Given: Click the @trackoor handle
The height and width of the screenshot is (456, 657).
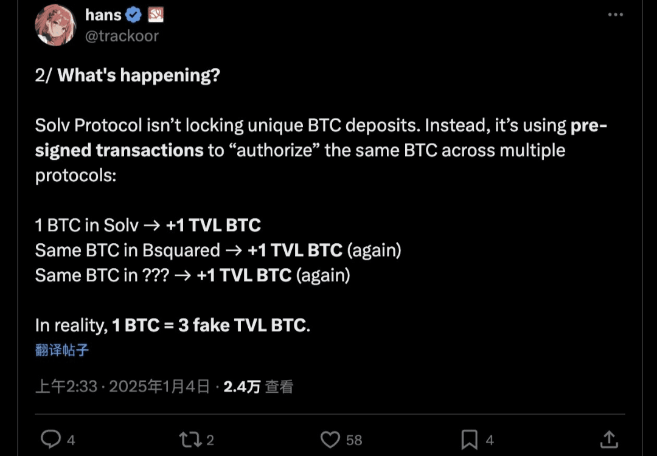Looking at the screenshot, I should tap(122, 36).
